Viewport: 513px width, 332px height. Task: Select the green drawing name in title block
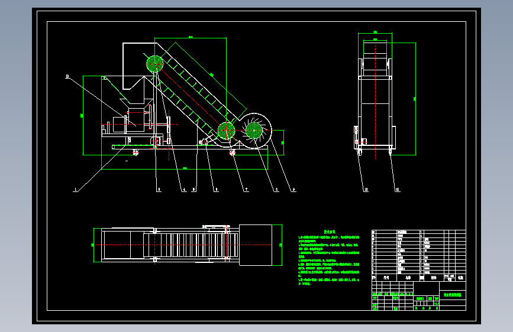[453, 295]
